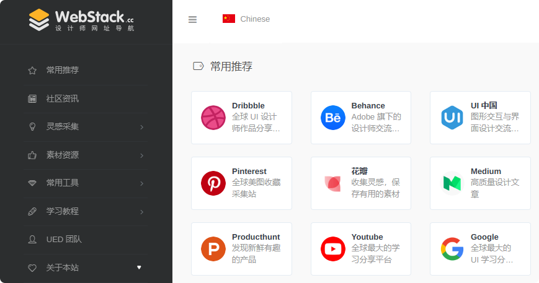Click the red Pinterest logo

213,183
